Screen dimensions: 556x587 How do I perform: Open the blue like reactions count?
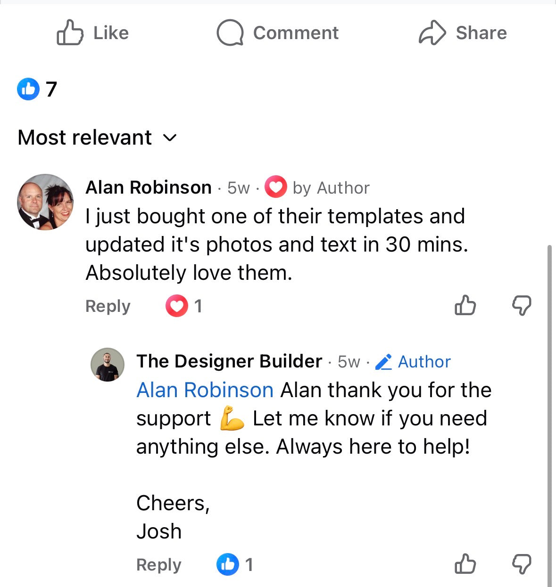pos(37,89)
